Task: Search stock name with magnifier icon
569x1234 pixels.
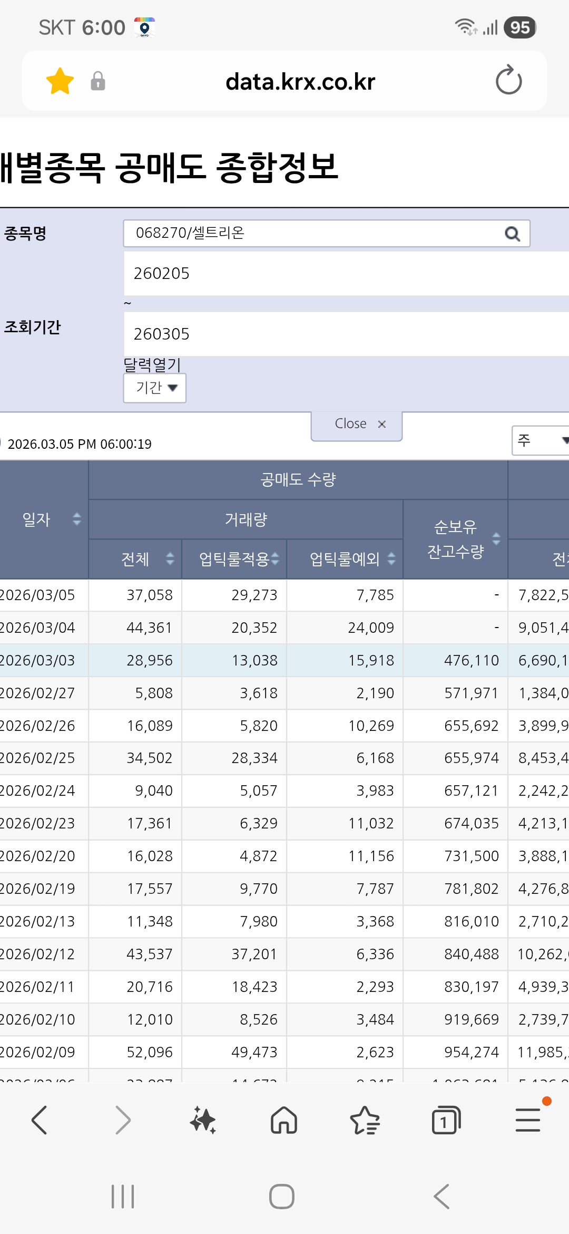Action: pyautogui.click(x=512, y=234)
